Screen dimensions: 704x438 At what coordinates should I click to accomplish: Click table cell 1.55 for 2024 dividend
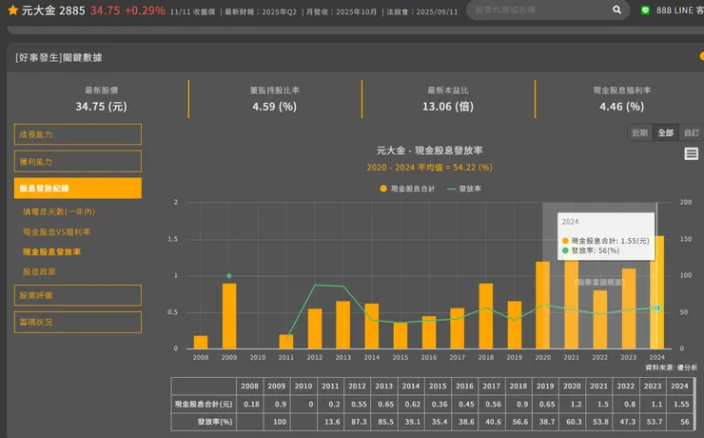pos(681,404)
